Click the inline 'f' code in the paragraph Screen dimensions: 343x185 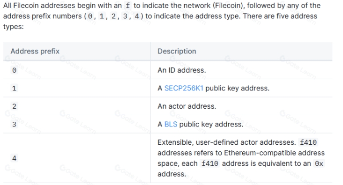(128, 6)
